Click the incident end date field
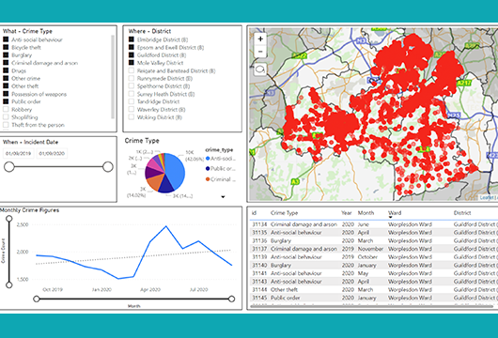Image resolution: width=498 pixels, height=338 pixels. coord(52,153)
